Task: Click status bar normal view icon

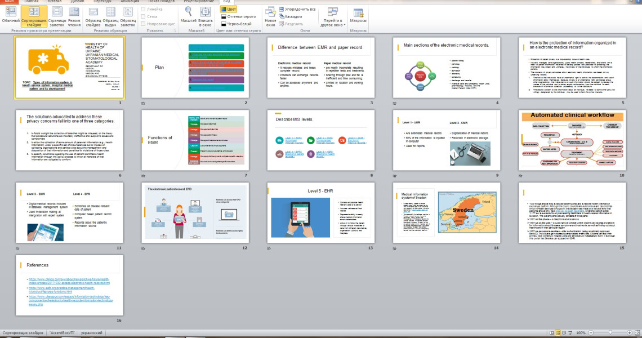Action: pyautogui.click(x=551, y=333)
